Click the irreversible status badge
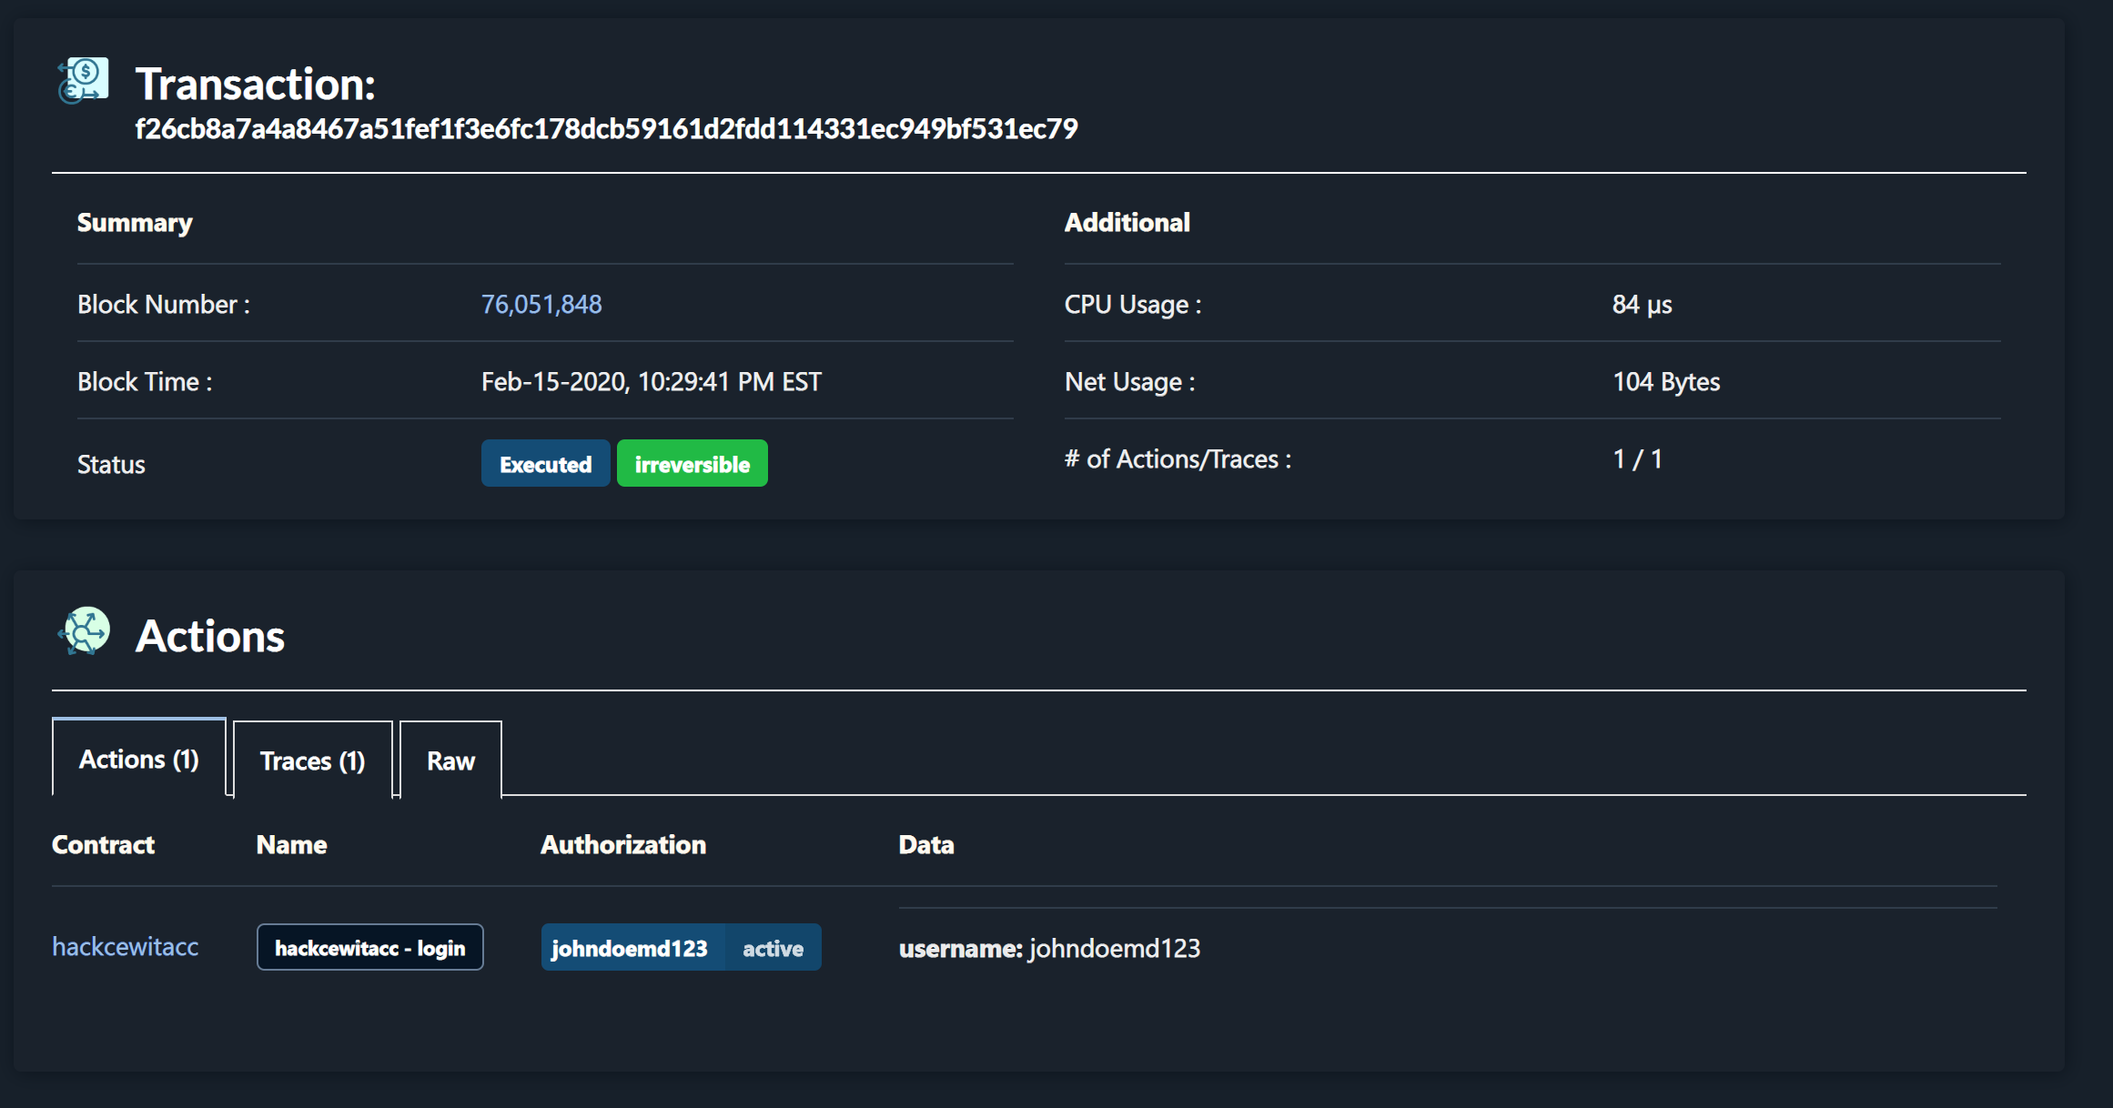The image size is (2113, 1108). pyautogui.click(x=692, y=464)
